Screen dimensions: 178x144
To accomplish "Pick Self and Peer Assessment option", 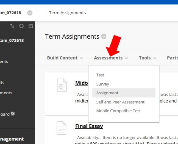I will [120, 102].
